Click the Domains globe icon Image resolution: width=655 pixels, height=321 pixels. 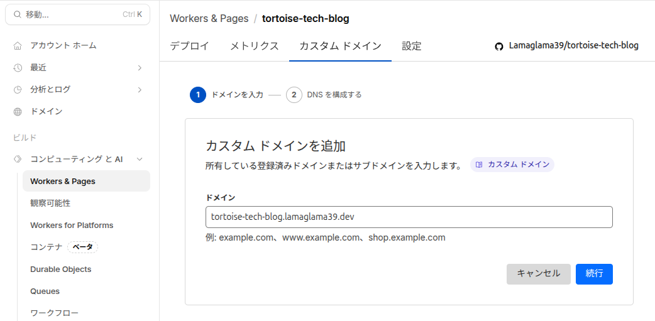(x=18, y=112)
